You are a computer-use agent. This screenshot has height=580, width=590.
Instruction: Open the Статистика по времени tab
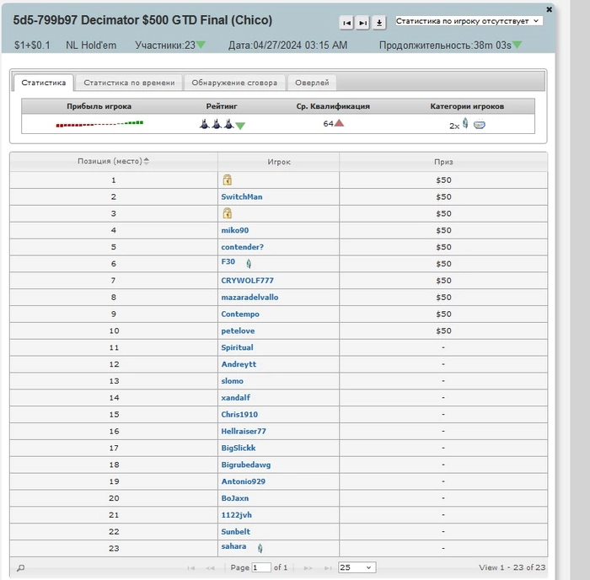(129, 83)
